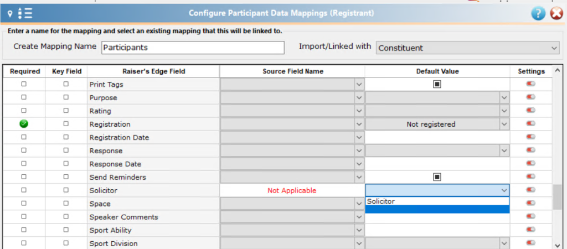The image size is (567, 249).
Task: Open Source Field Name dropdown for Space
Action: point(359,204)
